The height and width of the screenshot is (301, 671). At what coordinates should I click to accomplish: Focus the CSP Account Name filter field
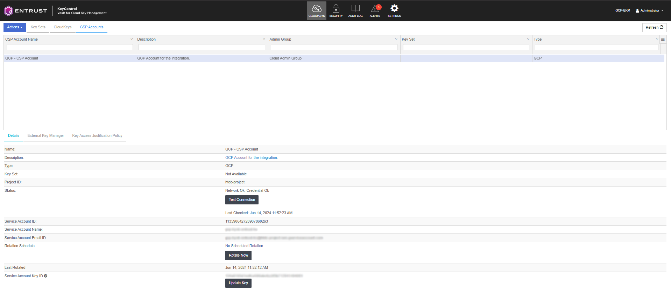(70, 47)
